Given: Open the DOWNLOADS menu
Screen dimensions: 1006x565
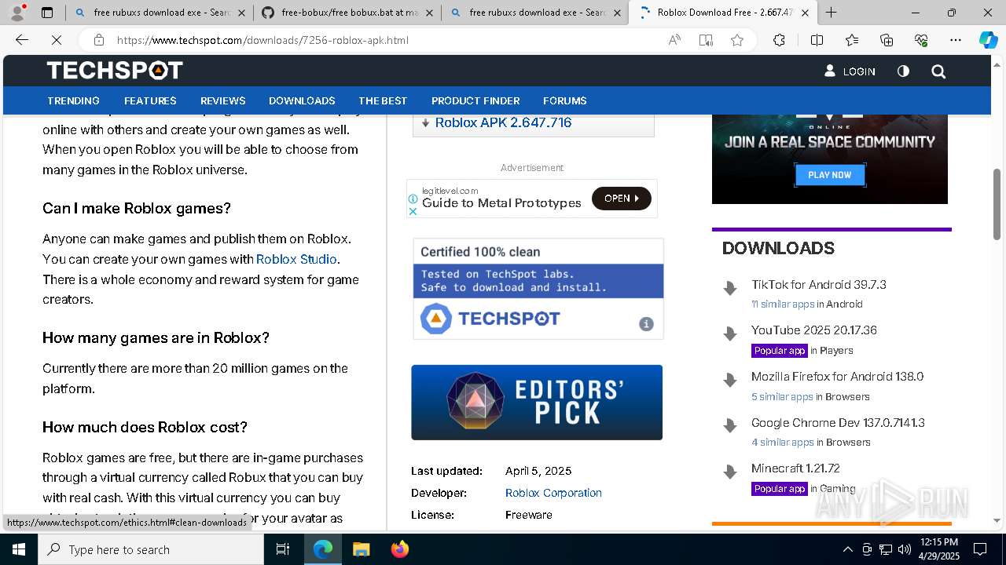Looking at the screenshot, I should 302,100.
